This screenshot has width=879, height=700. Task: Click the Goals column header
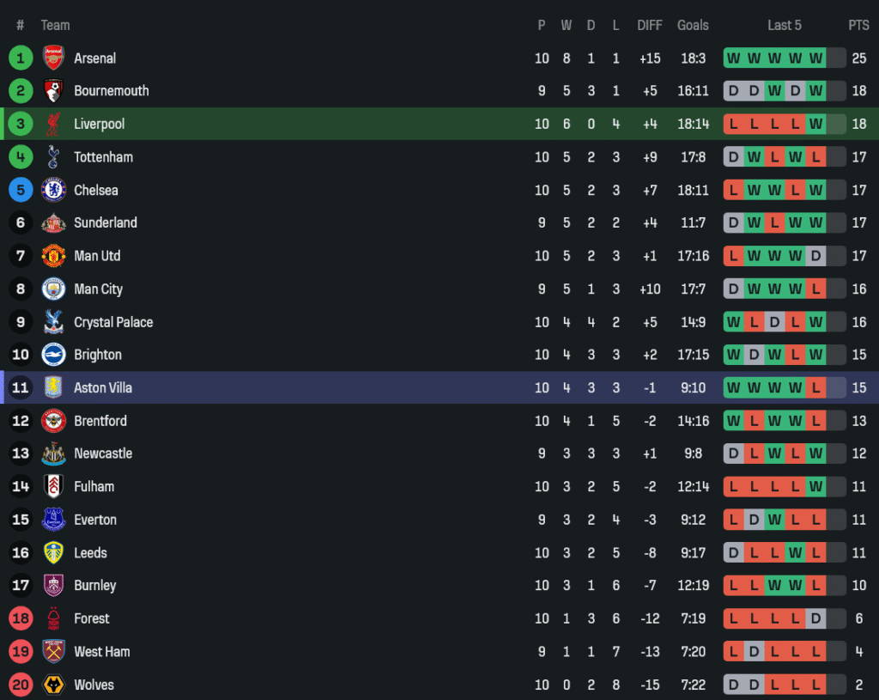point(693,26)
